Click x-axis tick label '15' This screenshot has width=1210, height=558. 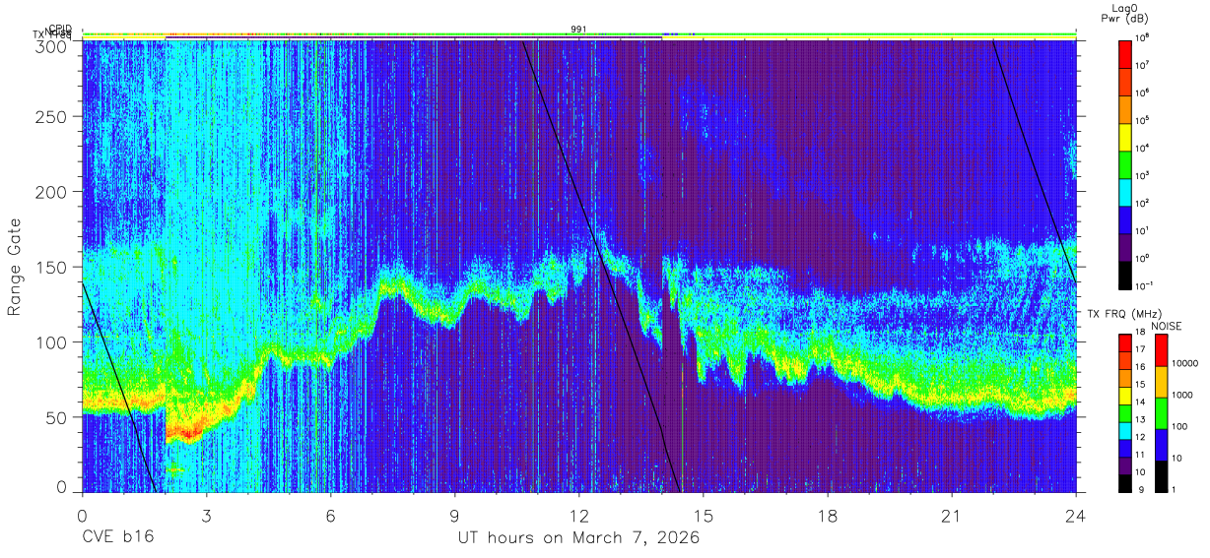click(x=704, y=516)
